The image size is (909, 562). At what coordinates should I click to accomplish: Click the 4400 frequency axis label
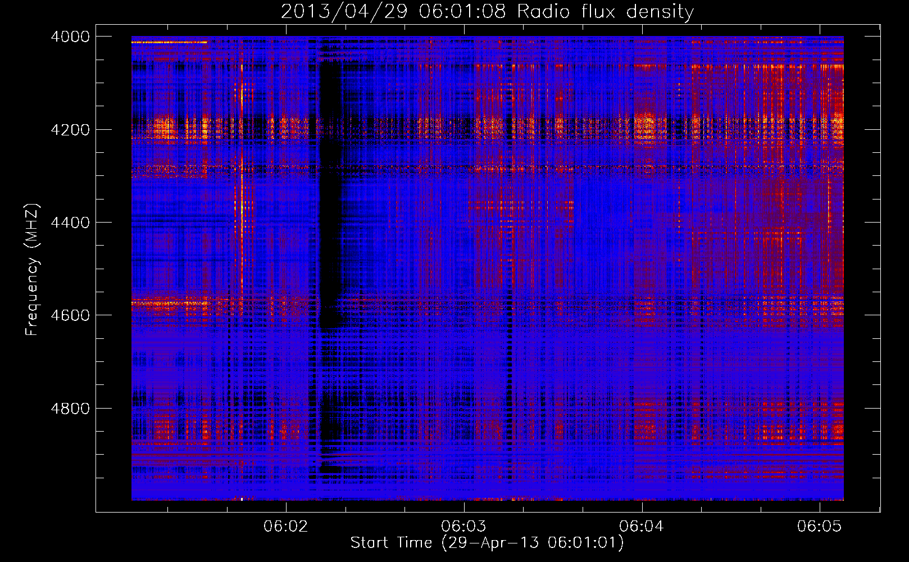click(70, 223)
